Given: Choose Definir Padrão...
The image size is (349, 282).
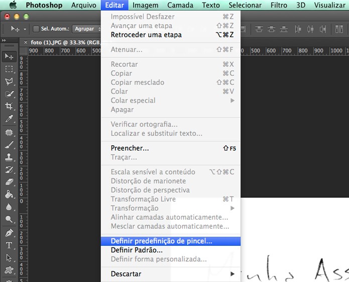Looking at the screenshot, I should click(x=171, y=250).
